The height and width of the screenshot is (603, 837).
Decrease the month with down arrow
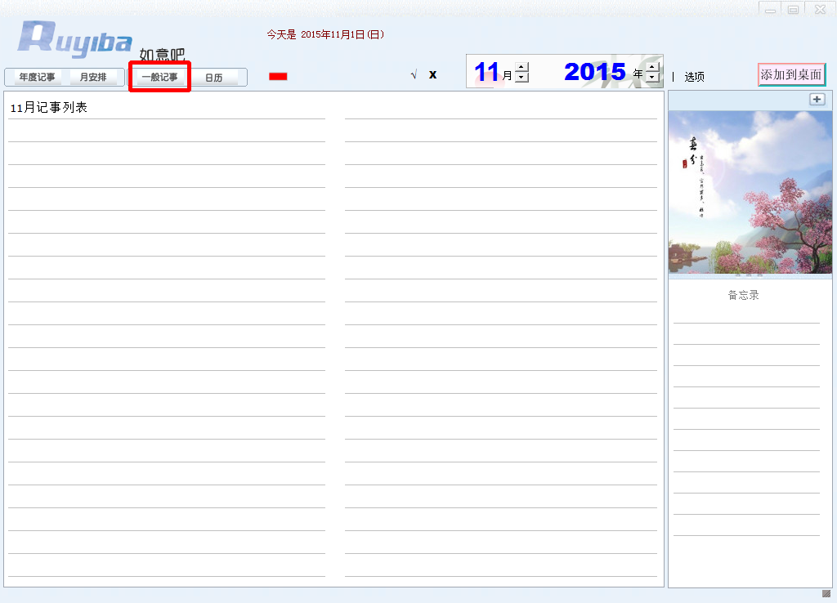pyautogui.click(x=522, y=77)
